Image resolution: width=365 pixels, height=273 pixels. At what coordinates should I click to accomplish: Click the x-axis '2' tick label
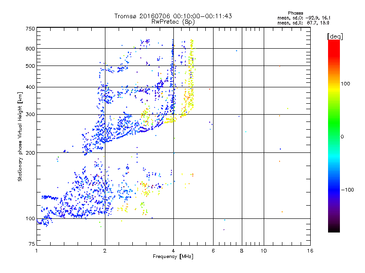(105, 251)
